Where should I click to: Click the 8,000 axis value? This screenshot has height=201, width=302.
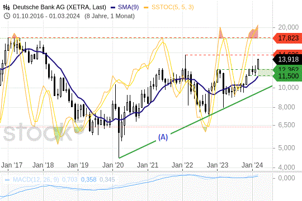pos(286,107)
